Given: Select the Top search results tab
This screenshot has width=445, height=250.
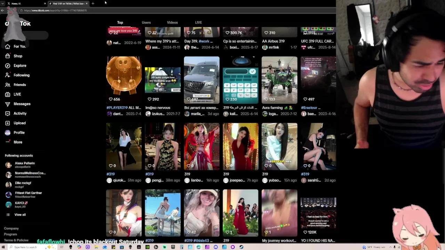Looking at the screenshot, I should point(120,23).
